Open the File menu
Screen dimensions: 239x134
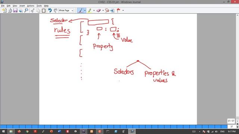click(x=3, y=6)
